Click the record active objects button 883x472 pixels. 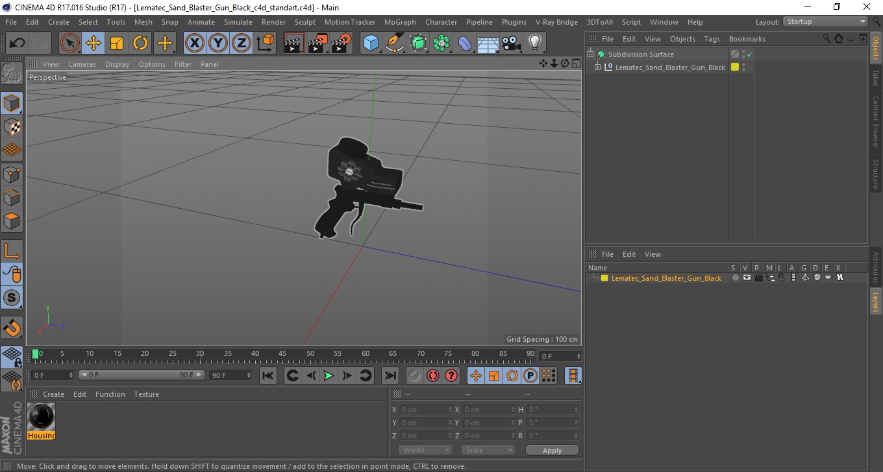[415, 375]
